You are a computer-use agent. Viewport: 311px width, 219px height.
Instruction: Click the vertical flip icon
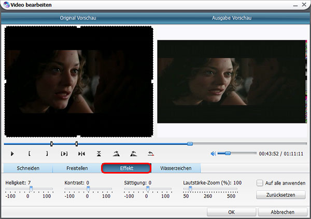(99, 153)
